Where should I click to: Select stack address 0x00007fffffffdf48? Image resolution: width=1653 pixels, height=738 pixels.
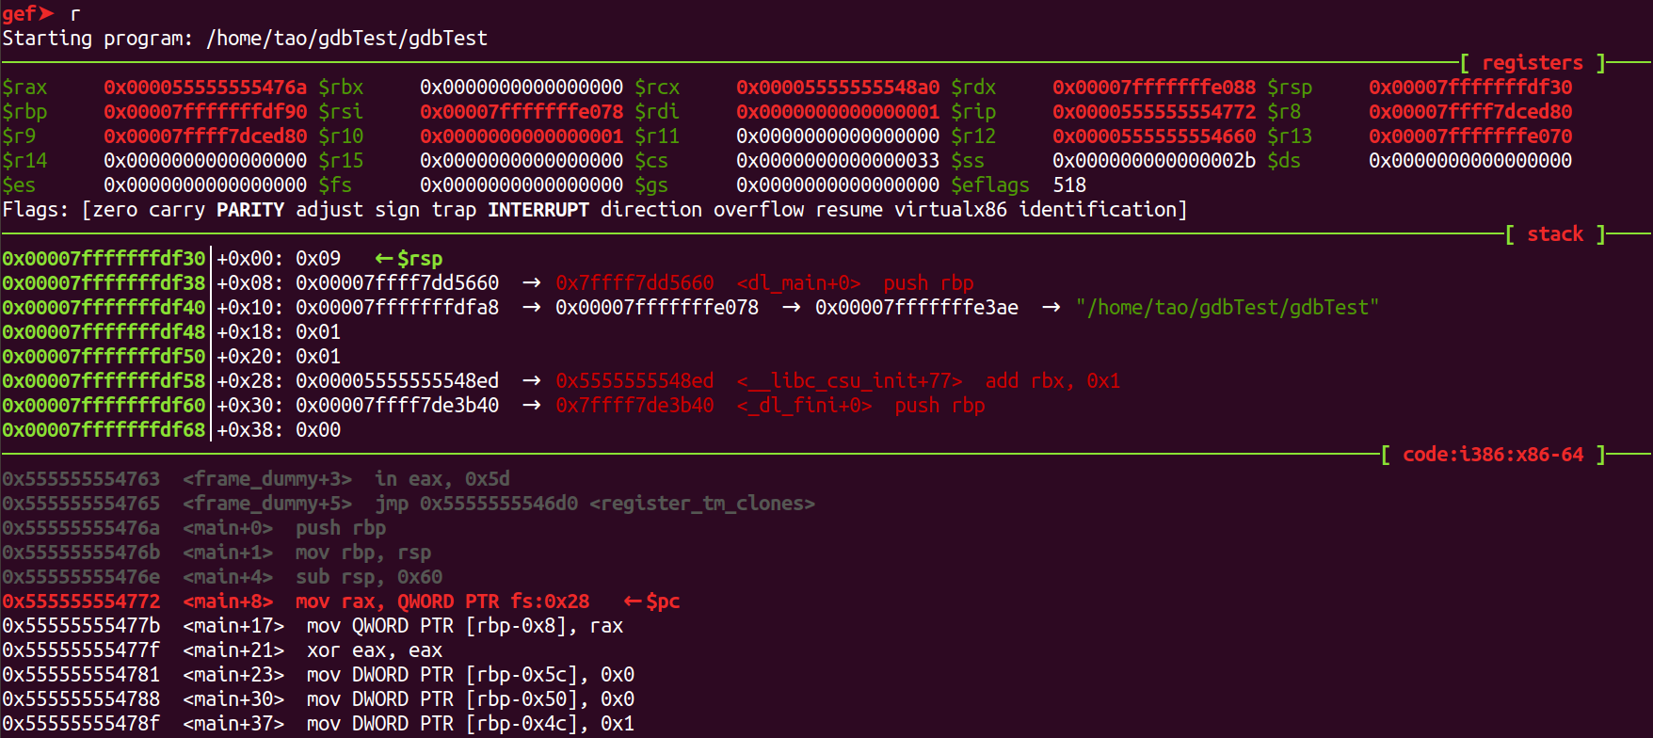coord(104,331)
